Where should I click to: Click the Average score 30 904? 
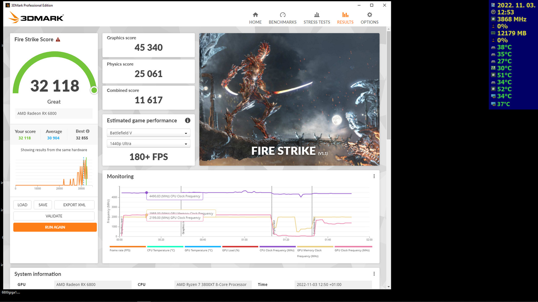coord(53,138)
